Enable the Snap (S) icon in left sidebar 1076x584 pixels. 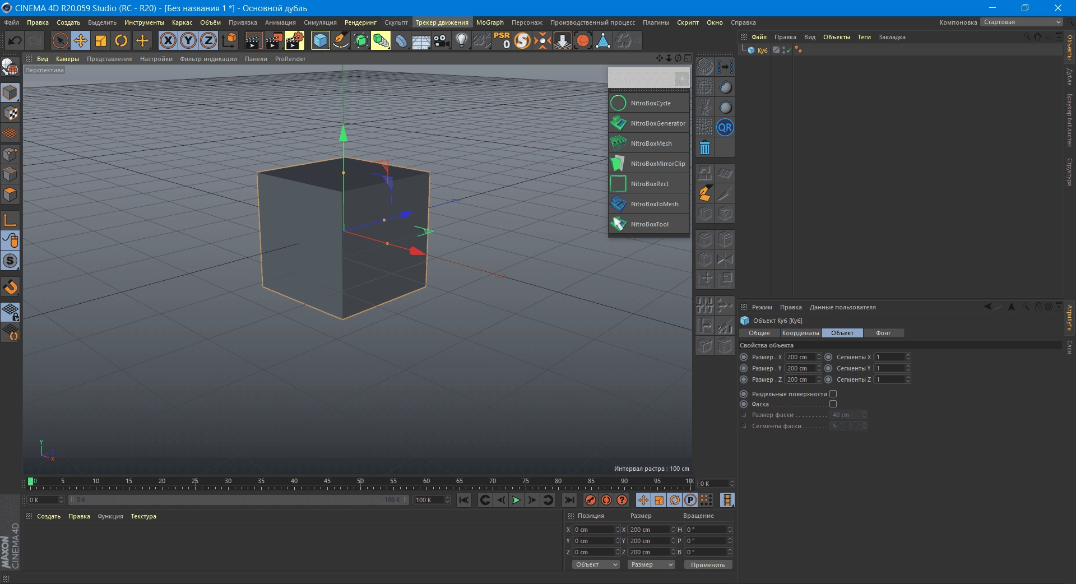click(x=10, y=261)
